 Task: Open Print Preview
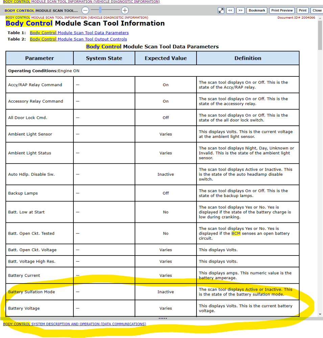click(282, 10)
